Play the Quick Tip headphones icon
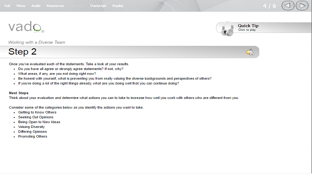Image resolution: width=312 pixels, height=175 pixels. pos(227,29)
